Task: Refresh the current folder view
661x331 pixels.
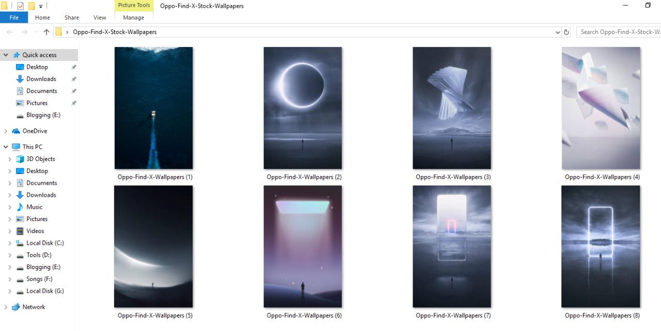Action: click(x=566, y=32)
